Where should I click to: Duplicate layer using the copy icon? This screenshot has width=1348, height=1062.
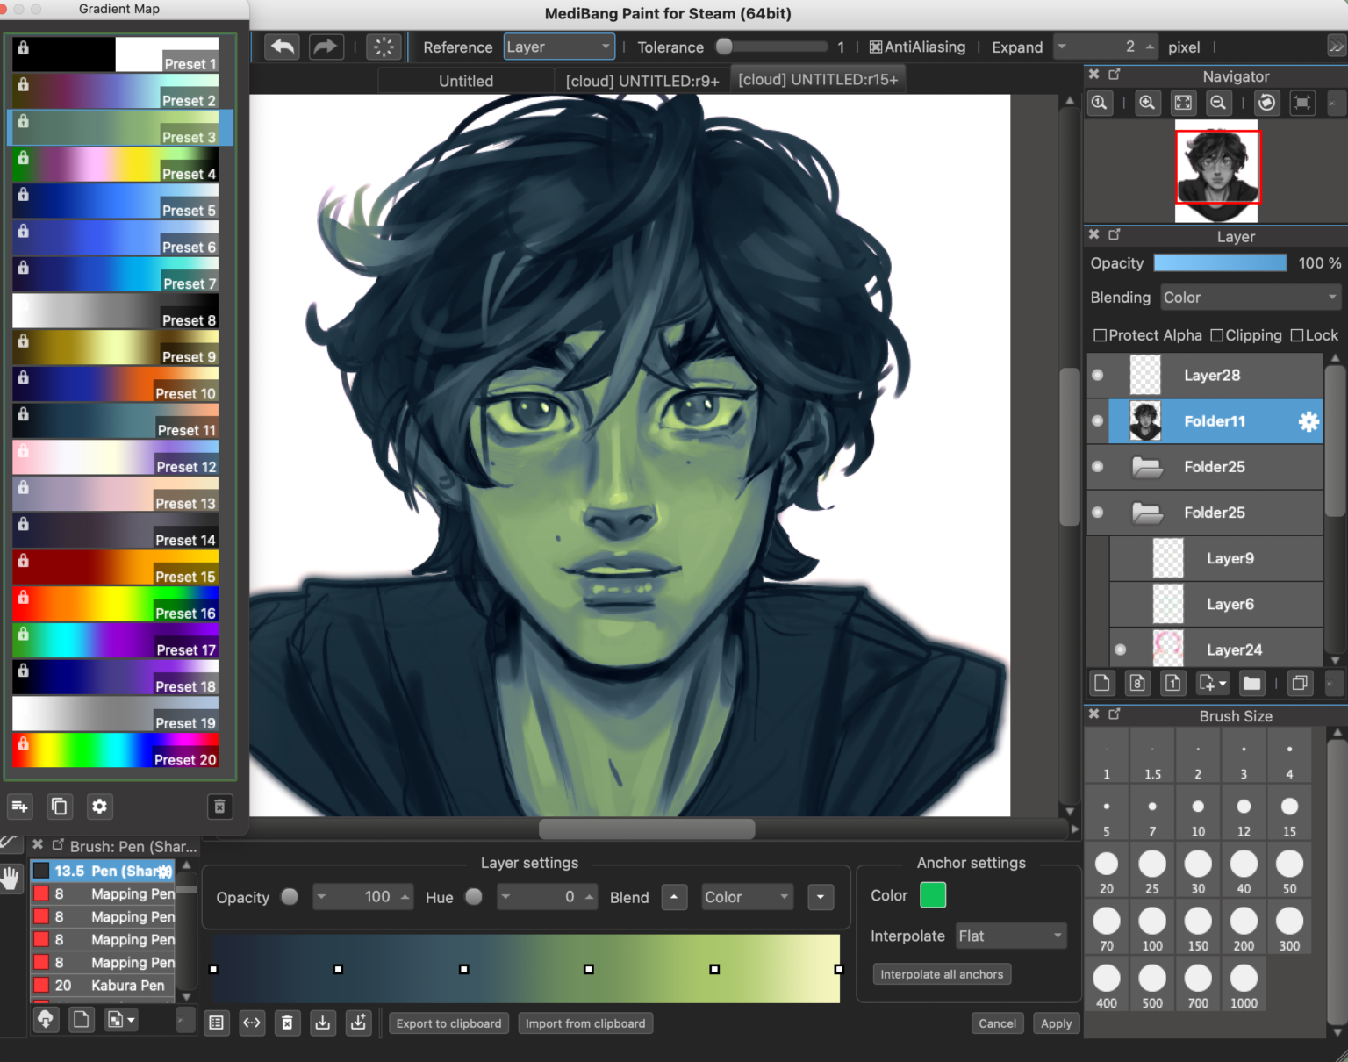click(1300, 683)
